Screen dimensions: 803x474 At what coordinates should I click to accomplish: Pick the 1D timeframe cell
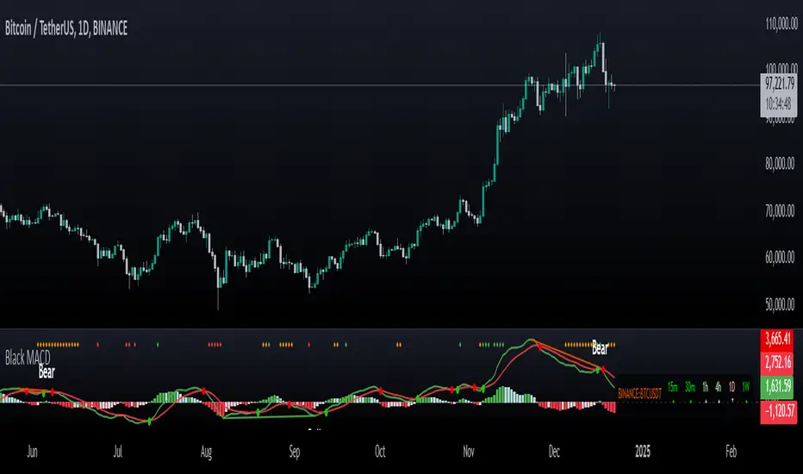pos(732,388)
